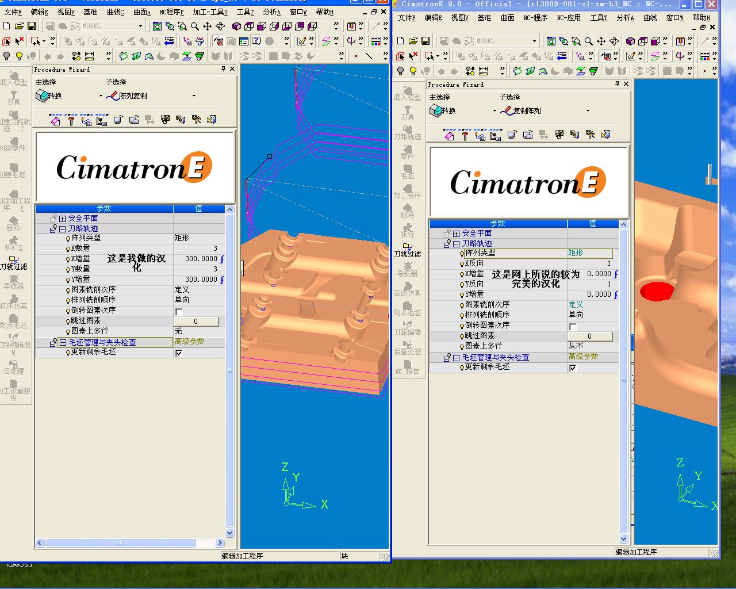Open NC-应用 menu in right window
This screenshot has height=589, width=736.
(x=569, y=18)
